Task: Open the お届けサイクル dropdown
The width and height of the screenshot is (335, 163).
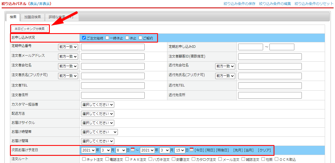Action: [97, 123]
